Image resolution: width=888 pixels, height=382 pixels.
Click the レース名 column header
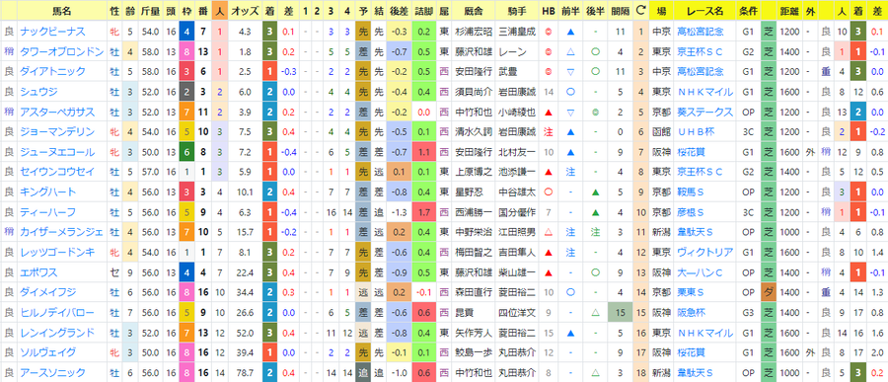(705, 11)
